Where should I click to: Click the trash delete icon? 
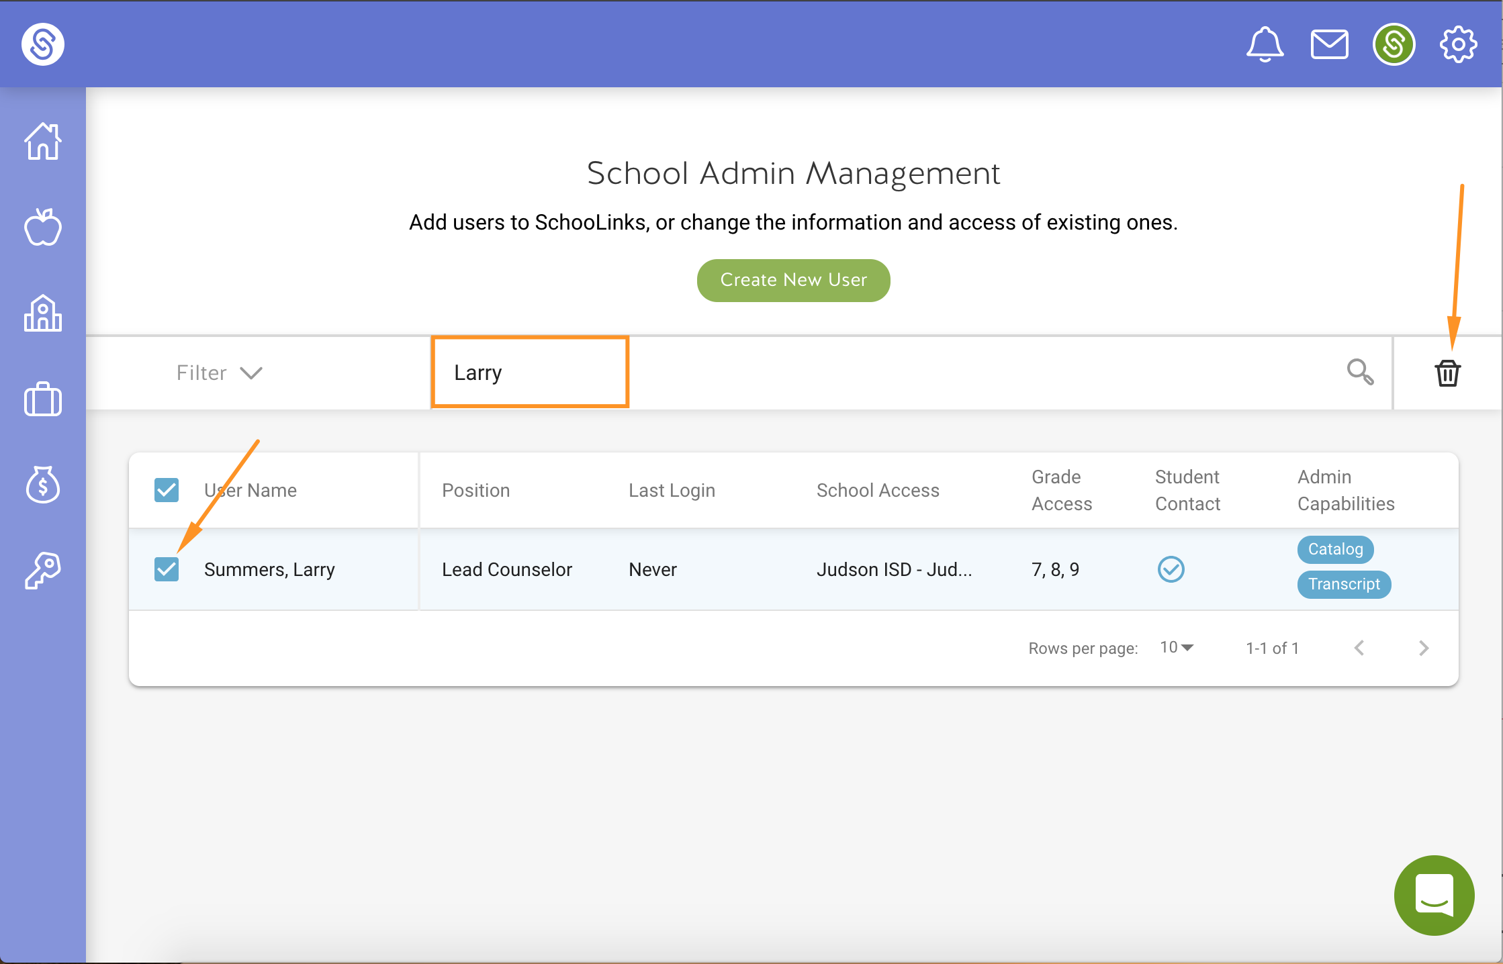(x=1448, y=373)
